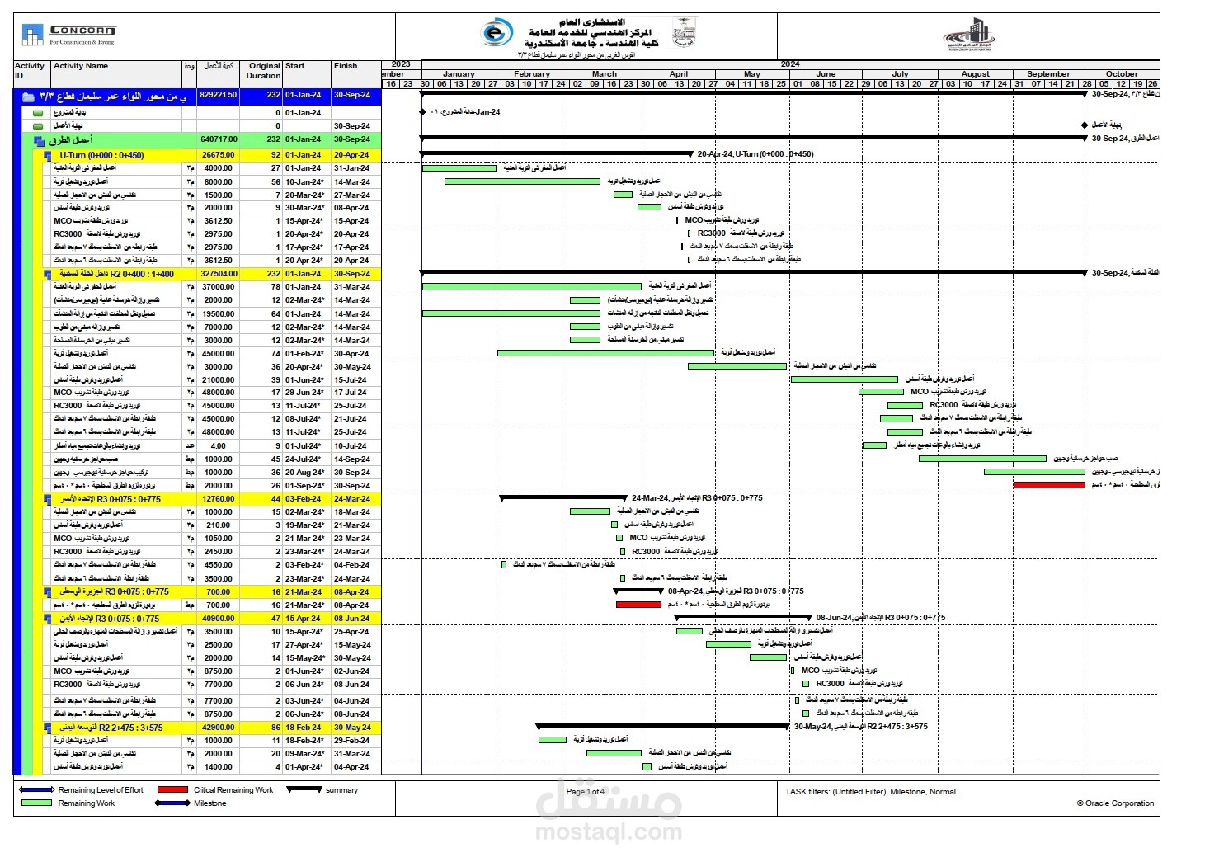The height and width of the screenshot is (862, 1219).
Task: Click the green milestone icon of the 0-duration 30-Sep-24 row
Action: pyautogui.click(x=38, y=126)
